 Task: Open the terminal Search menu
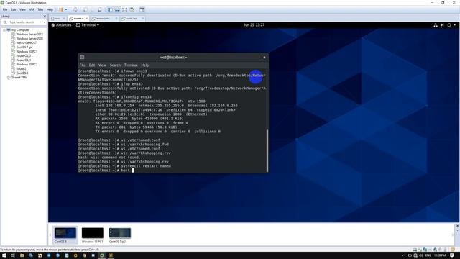(x=115, y=65)
